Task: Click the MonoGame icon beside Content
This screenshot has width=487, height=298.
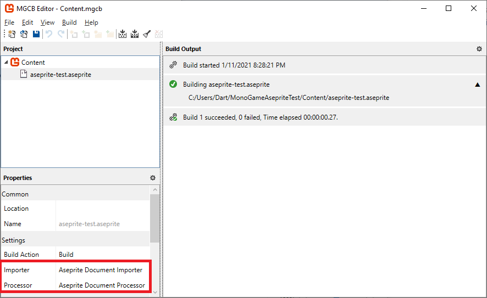Action: click(x=15, y=62)
